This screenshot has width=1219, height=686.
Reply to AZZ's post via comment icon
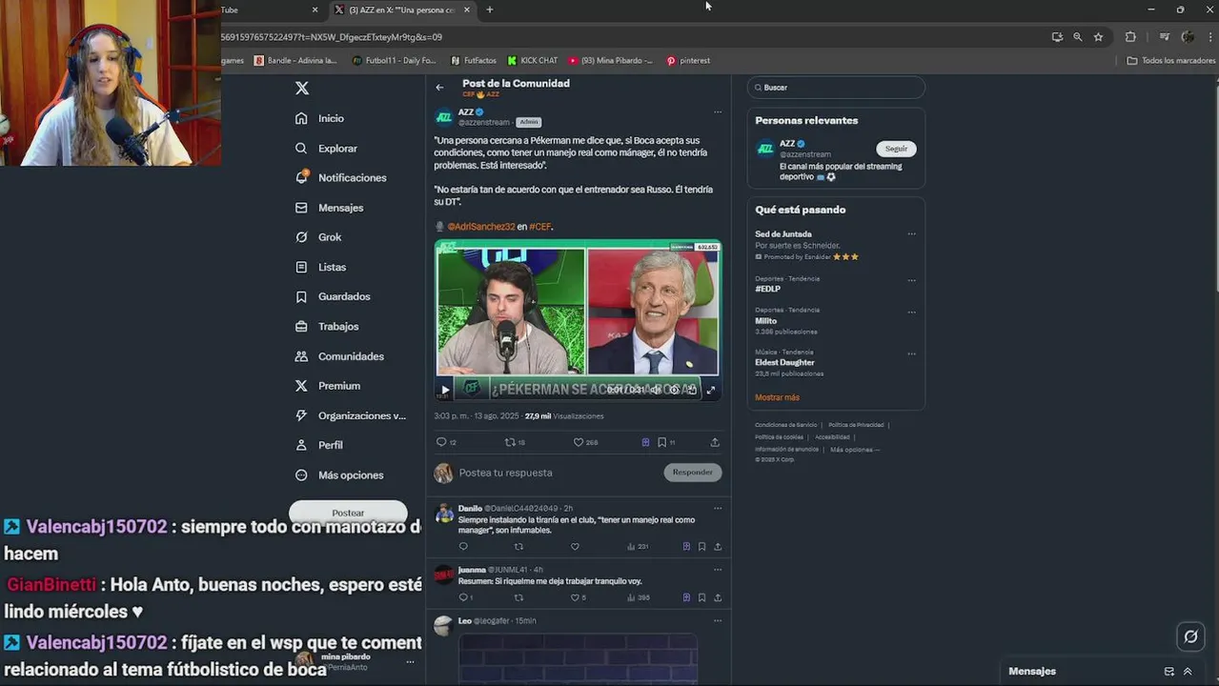click(441, 442)
